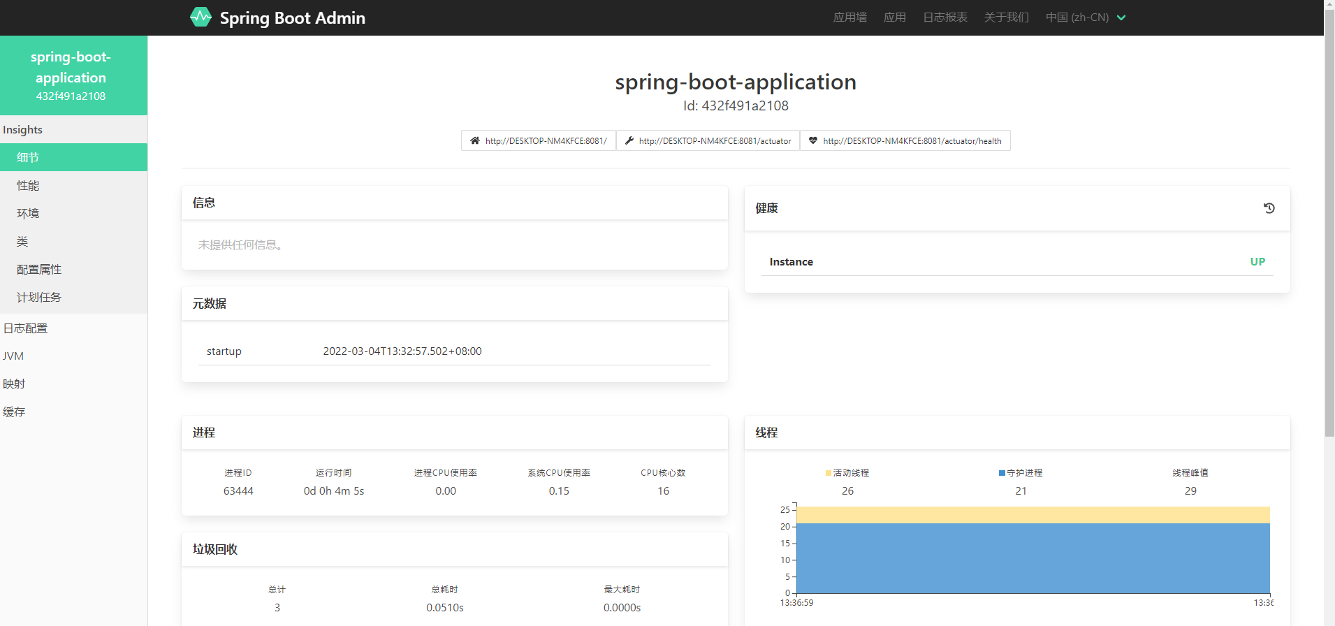The height and width of the screenshot is (626, 1335).
Task: Open the /actuator URL link
Action: 708,140
